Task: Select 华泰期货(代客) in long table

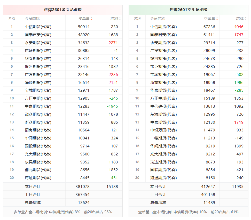Action: [x=38, y=59]
